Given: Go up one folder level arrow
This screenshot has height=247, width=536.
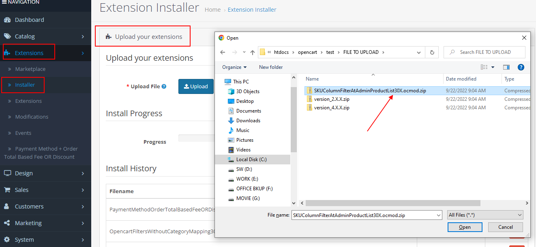Looking at the screenshot, I should pyautogui.click(x=253, y=52).
